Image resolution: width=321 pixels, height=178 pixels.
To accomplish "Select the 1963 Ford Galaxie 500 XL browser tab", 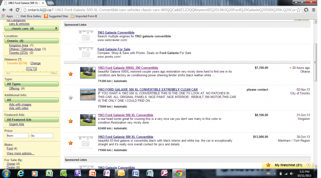I will coord(24,3).
